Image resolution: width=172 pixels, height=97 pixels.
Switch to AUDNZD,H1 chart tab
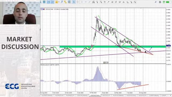pos(70,96)
